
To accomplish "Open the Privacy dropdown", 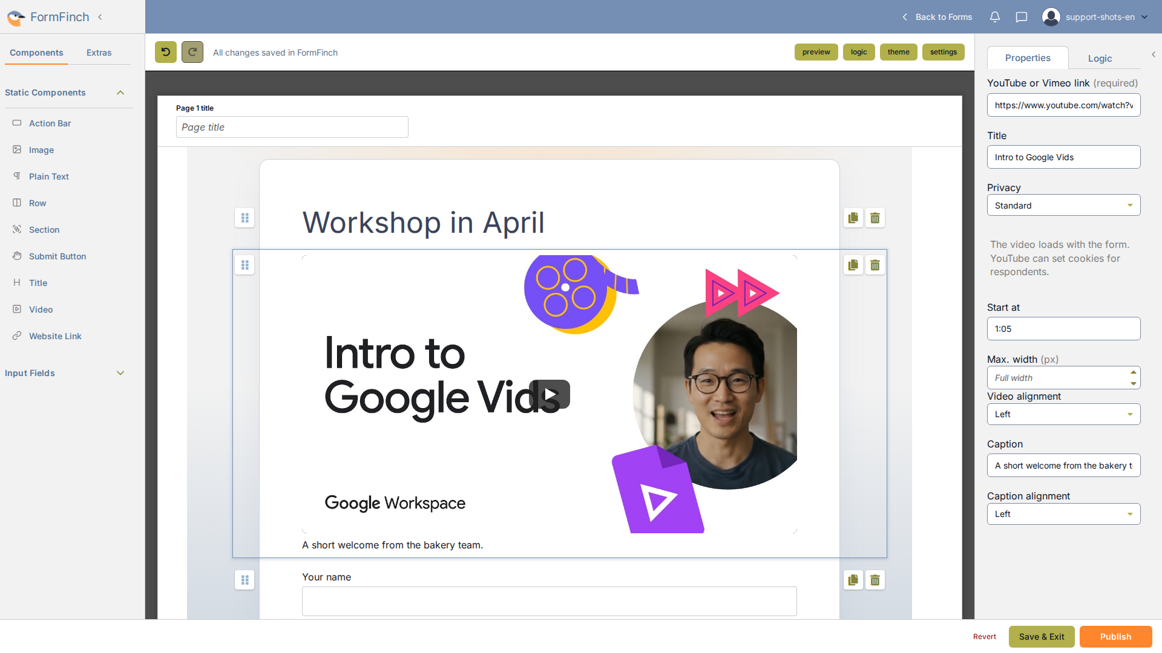I will pos(1063,205).
